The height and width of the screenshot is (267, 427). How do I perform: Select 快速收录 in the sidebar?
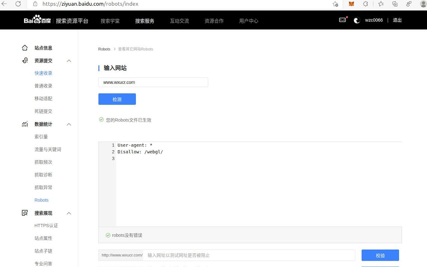click(x=43, y=73)
